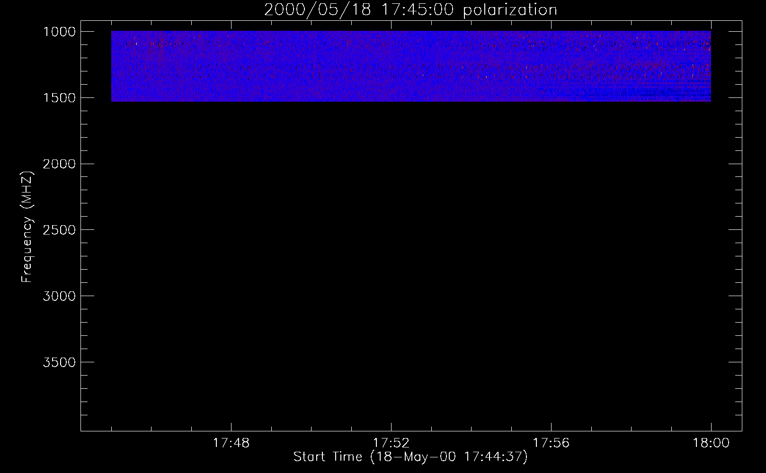Click the plot title '2000/05/18 17:45:00 polarization'
Screen dimensions: 766x473
(410, 10)
